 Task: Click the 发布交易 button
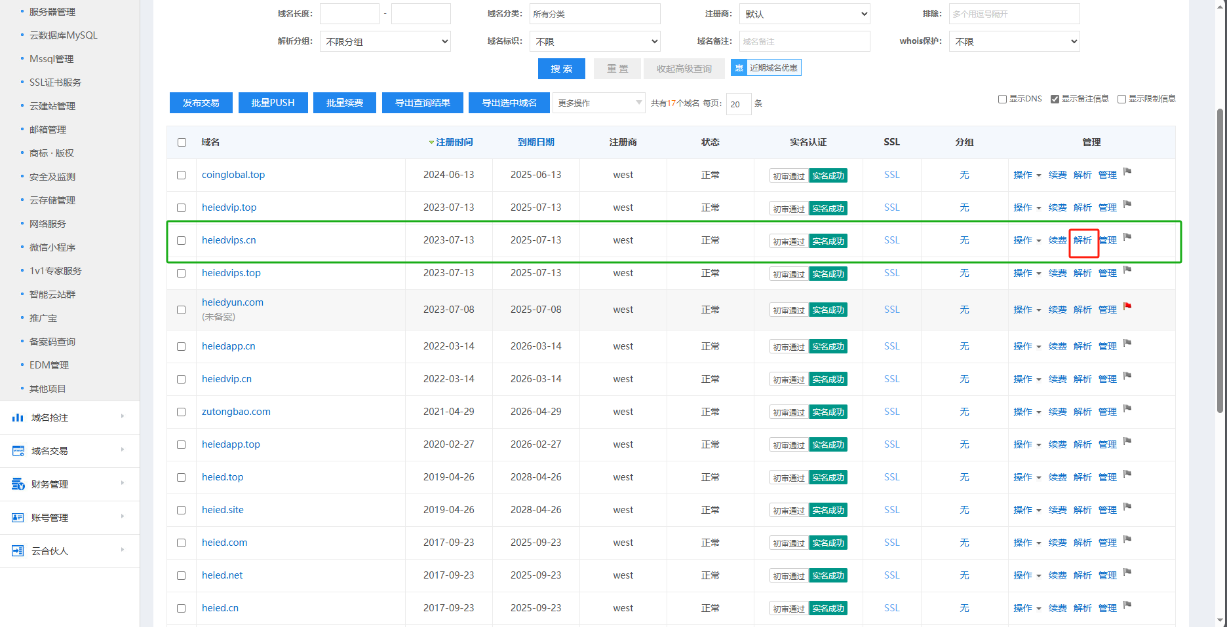coord(201,103)
